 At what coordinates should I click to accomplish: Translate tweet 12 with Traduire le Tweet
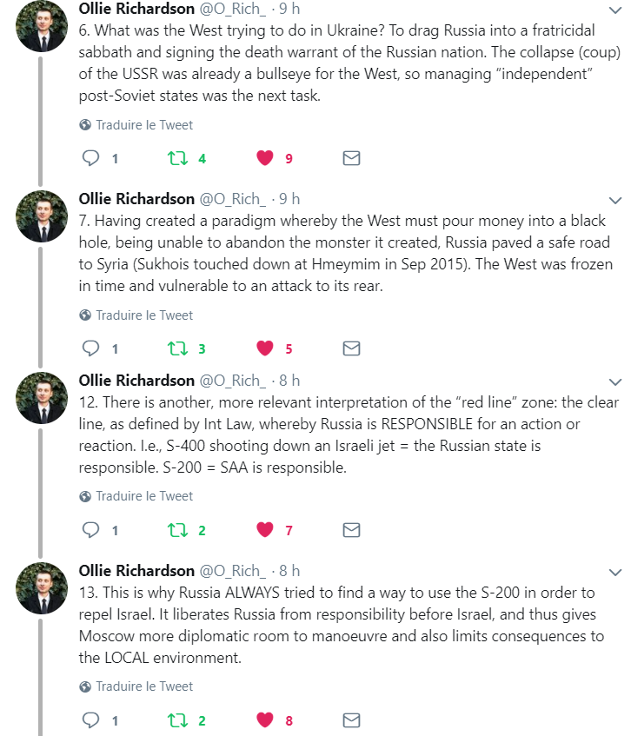point(143,496)
